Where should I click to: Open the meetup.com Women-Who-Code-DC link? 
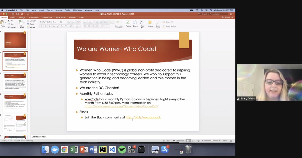pyautogui.click(x=121, y=106)
